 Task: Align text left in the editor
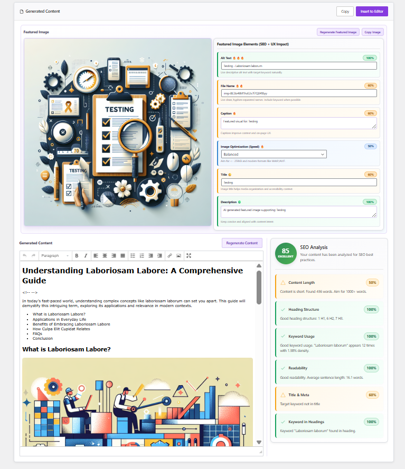point(96,256)
